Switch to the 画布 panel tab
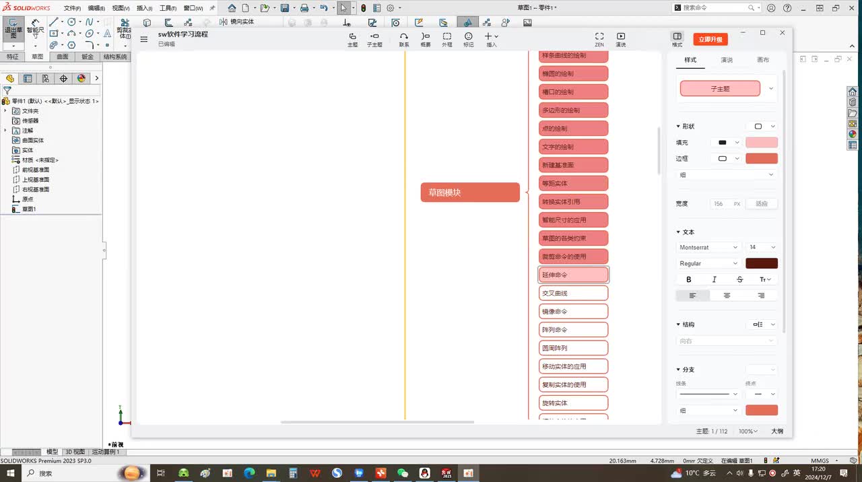This screenshot has width=862, height=482. [x=762, y=60]
